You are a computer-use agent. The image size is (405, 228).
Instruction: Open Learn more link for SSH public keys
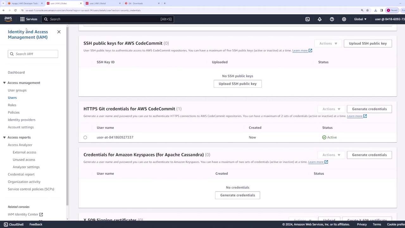coord(302,50)
